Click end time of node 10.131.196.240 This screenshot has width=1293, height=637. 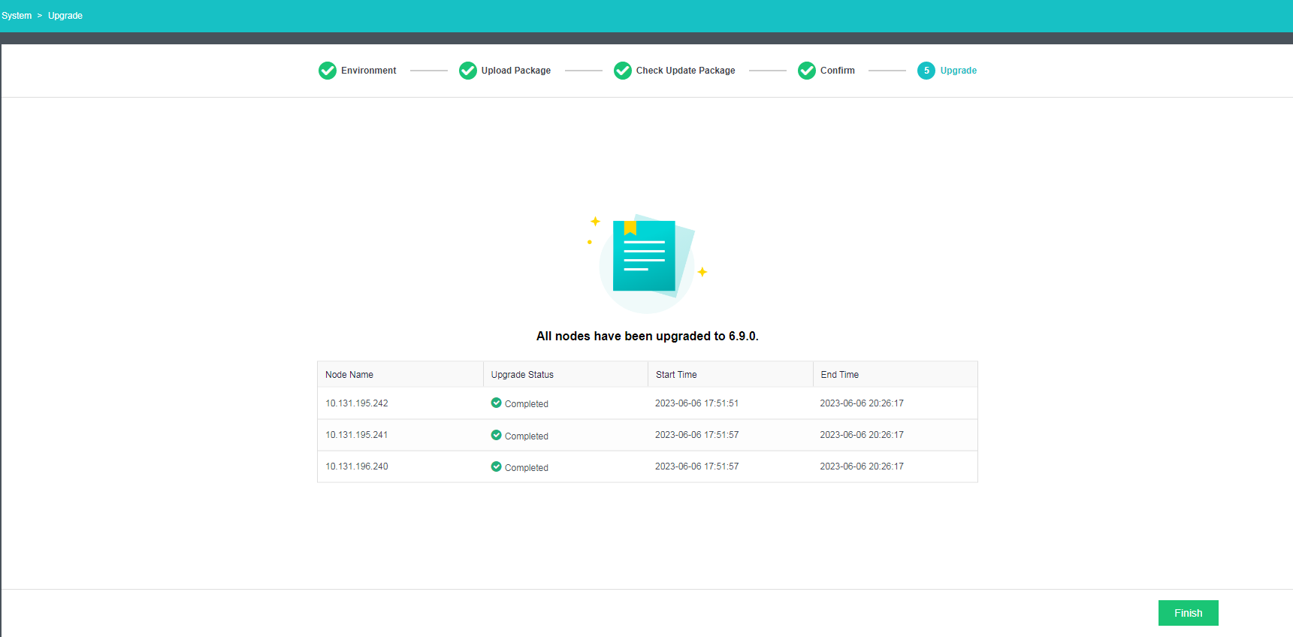(x=862, y=466)
